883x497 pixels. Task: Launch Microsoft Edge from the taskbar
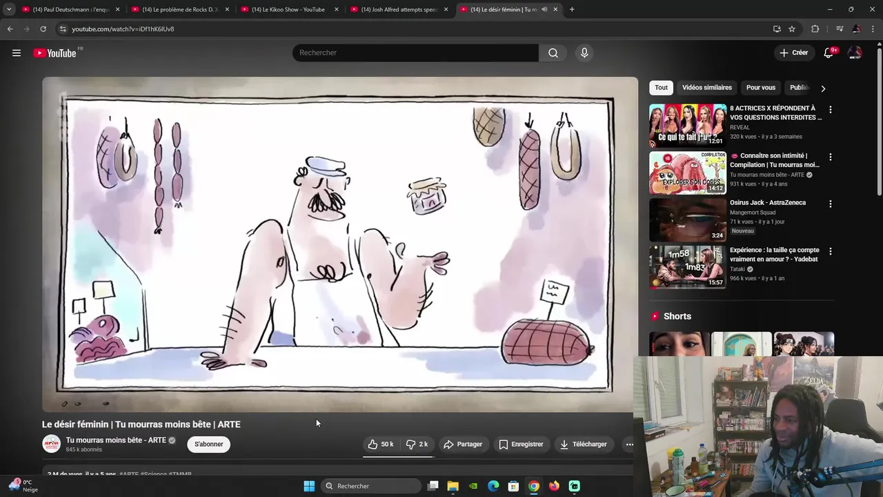click(x=493, y=486)
